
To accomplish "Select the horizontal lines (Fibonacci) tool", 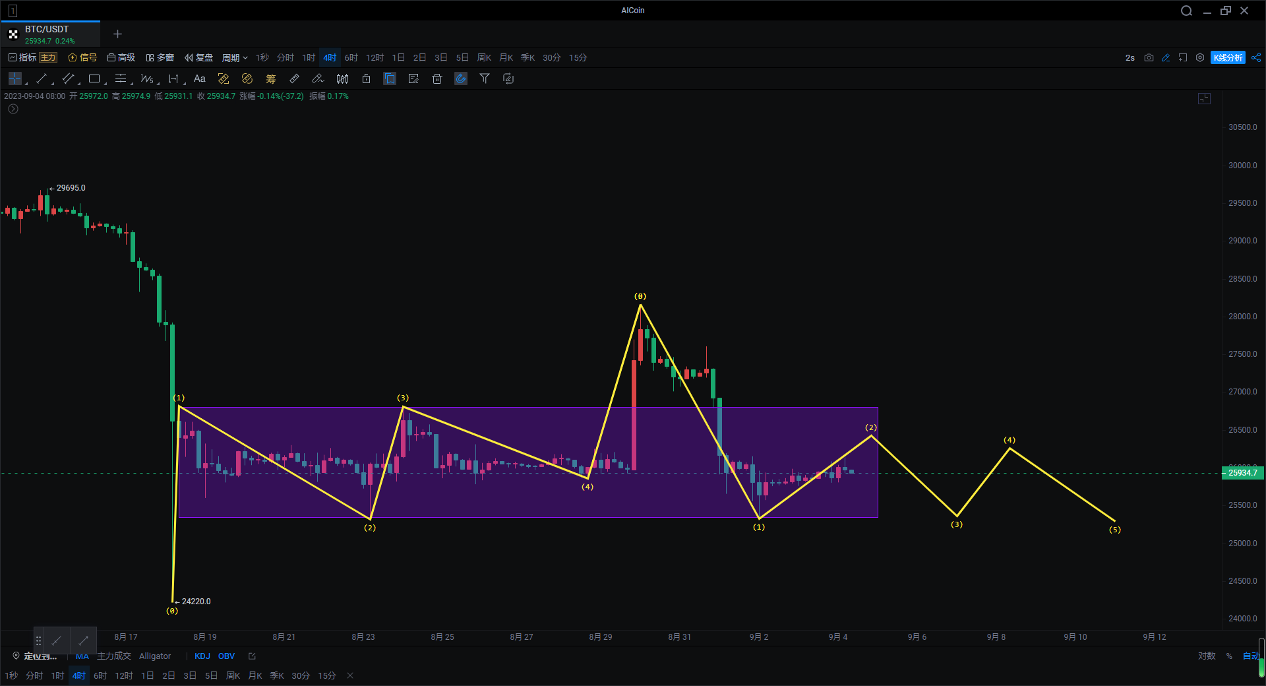I will [x=121, y=78].
